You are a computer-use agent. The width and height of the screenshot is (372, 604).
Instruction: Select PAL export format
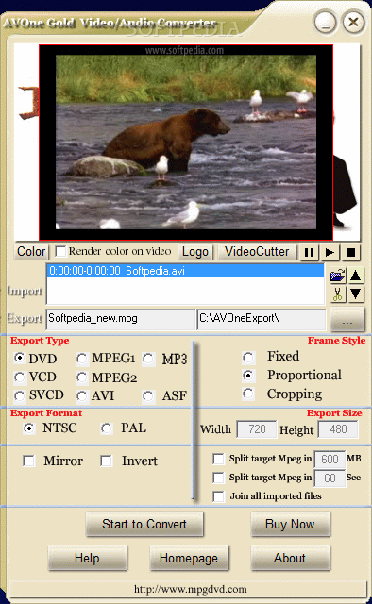point(107,428)
